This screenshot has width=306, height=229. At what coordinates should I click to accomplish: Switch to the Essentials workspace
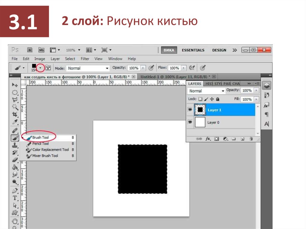[193, 50]
